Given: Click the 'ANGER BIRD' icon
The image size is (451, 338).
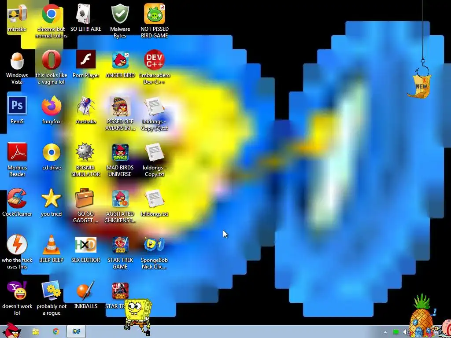Looking at the screenshot, I should tap(120, 60).
